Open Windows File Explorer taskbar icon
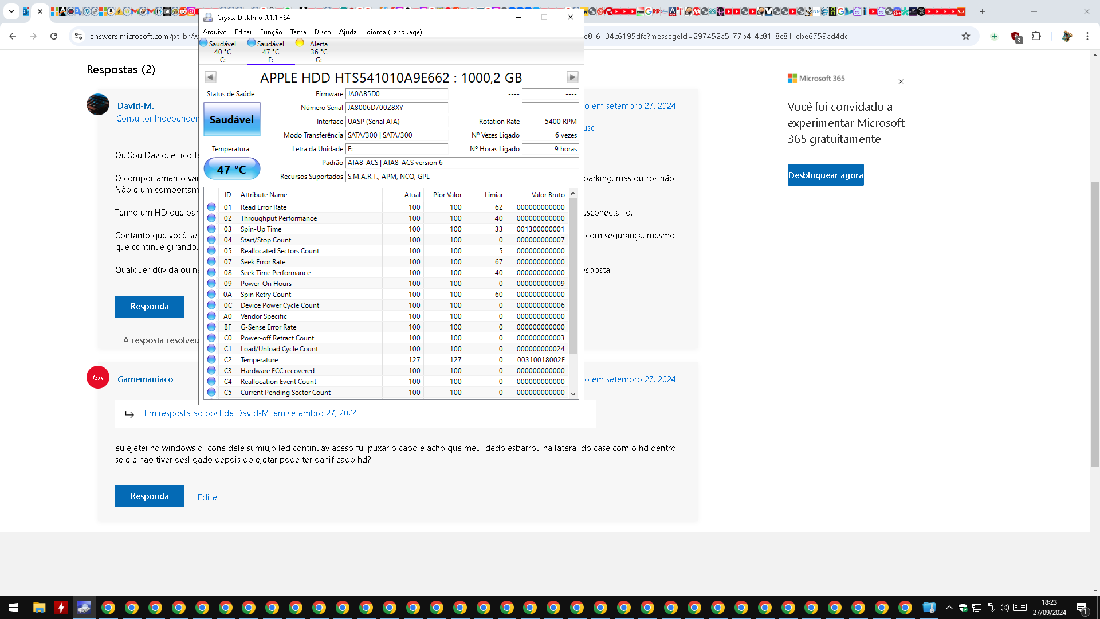This screenshot has width=1100, height=619. tap(39, 608)
